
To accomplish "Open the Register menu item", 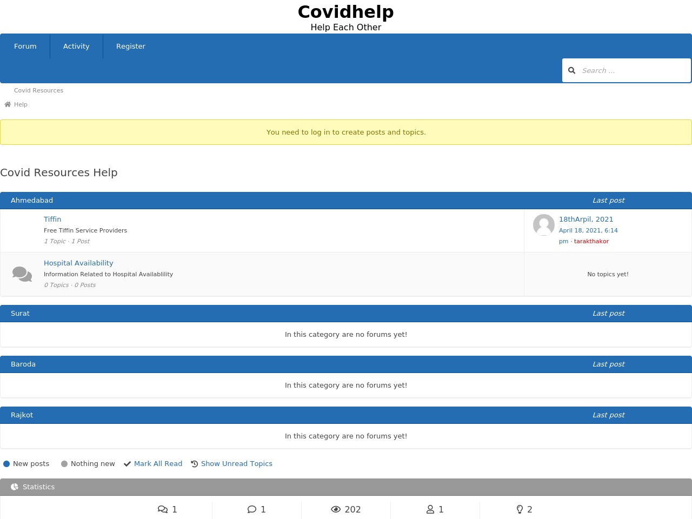I will [131, 46].
